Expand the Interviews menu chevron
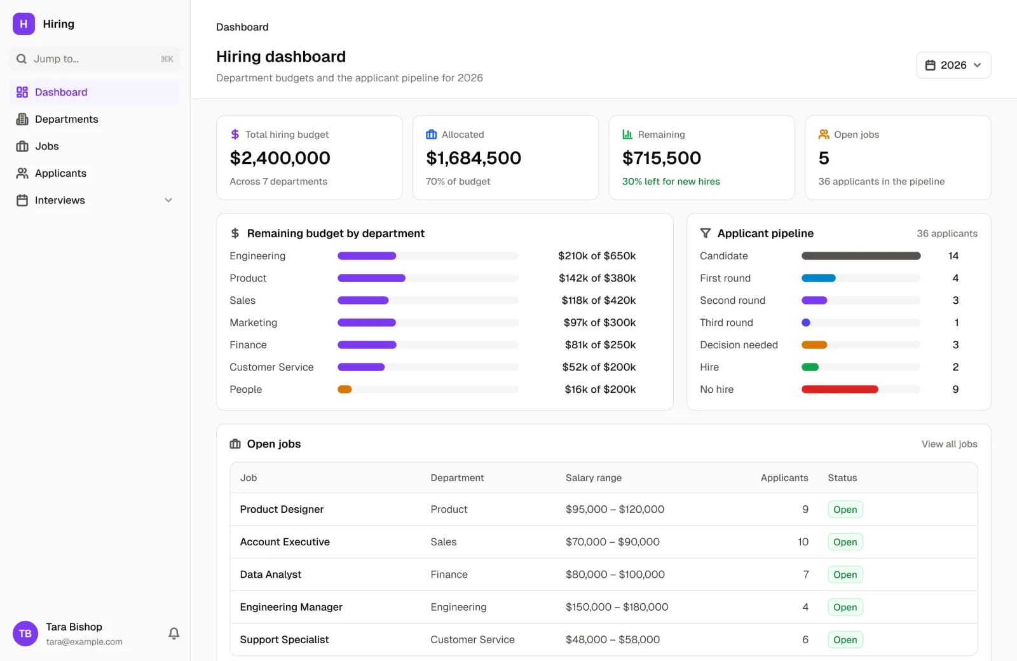The height and width of the screenshot is (661, 1017). [168, 200]
